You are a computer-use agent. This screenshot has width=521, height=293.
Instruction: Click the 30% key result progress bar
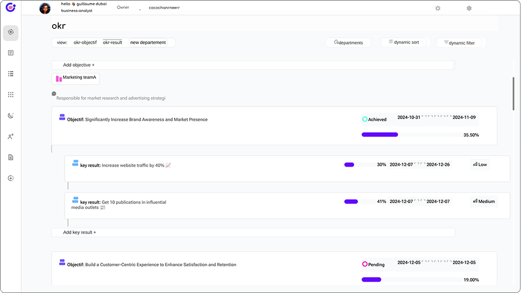click(x=359, y=165)
